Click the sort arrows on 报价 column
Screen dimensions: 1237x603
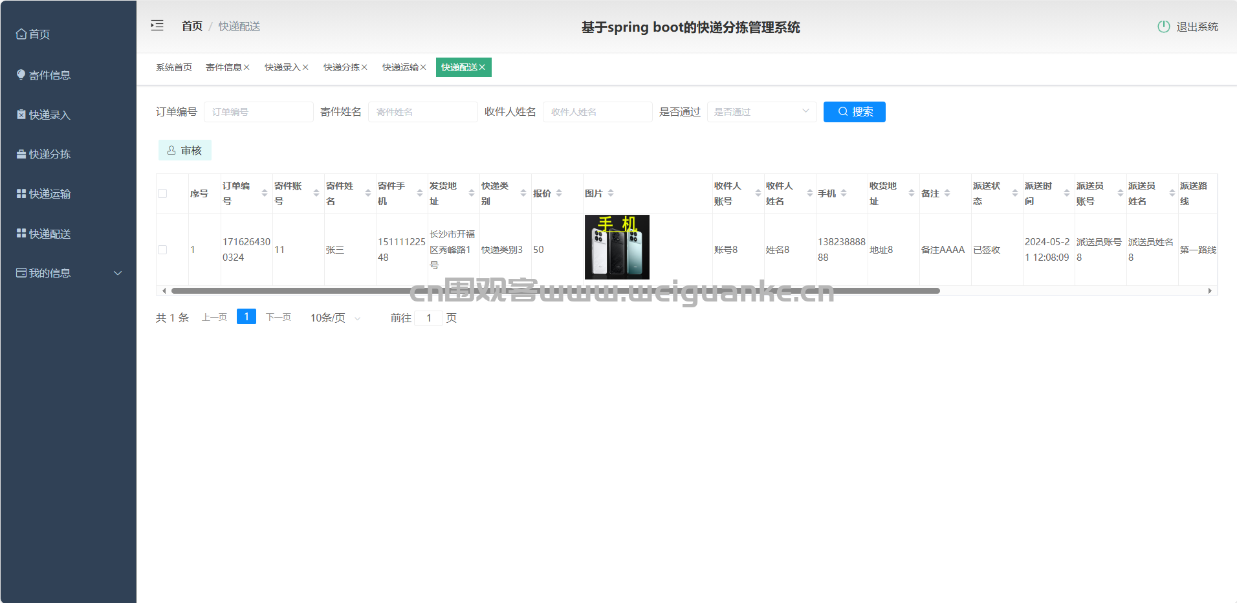559,193
